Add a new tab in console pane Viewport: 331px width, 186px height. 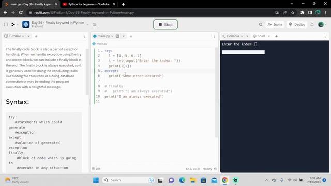point(277,36)
